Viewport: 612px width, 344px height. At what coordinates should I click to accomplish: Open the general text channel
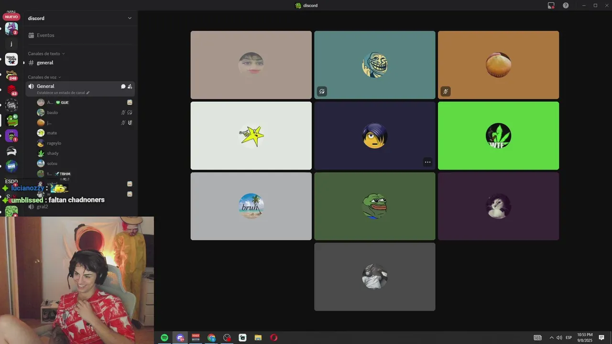click(80, 63)
